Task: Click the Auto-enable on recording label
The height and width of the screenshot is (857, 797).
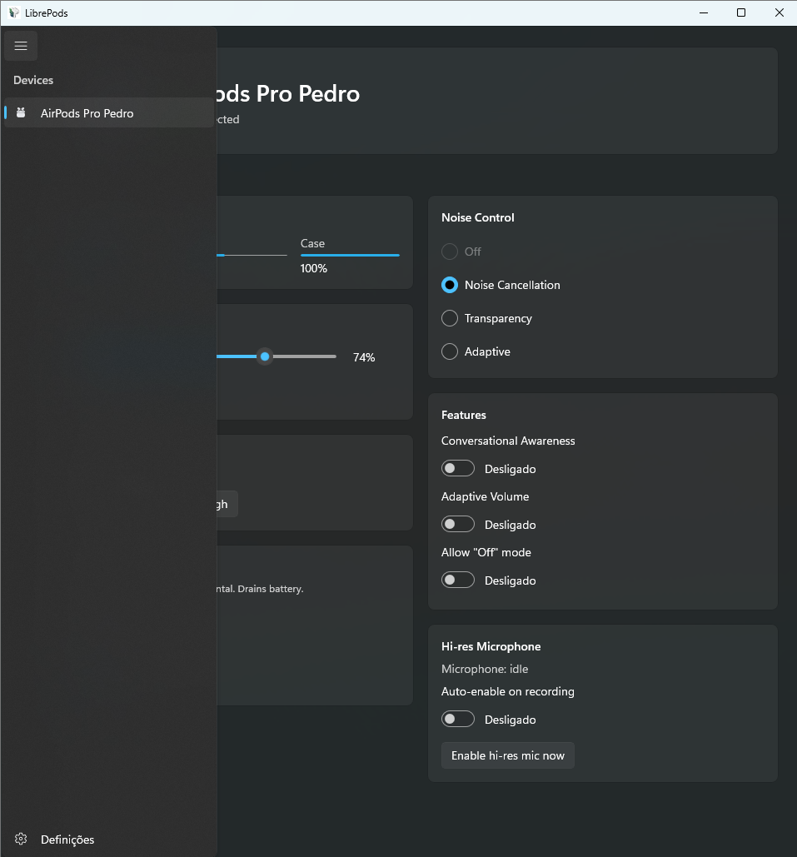Action: point(508,691)
